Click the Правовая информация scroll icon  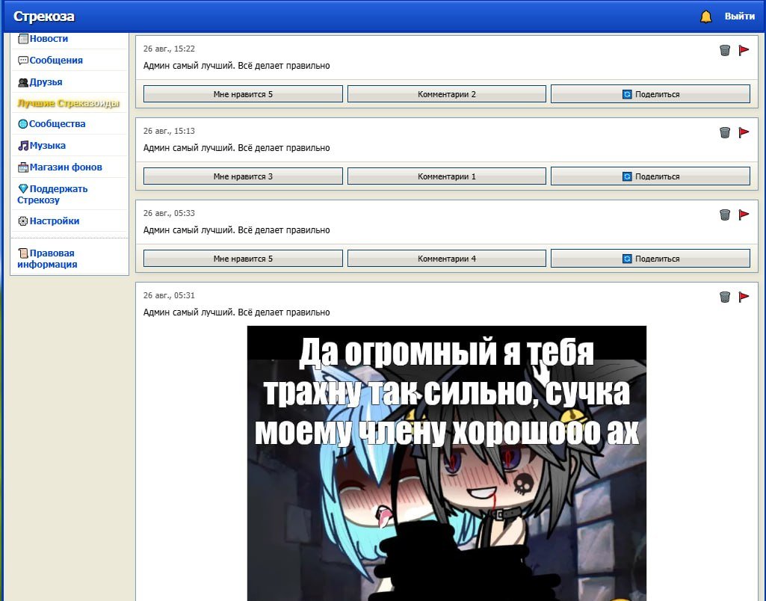pyautogui.click(x=23, y=253)
